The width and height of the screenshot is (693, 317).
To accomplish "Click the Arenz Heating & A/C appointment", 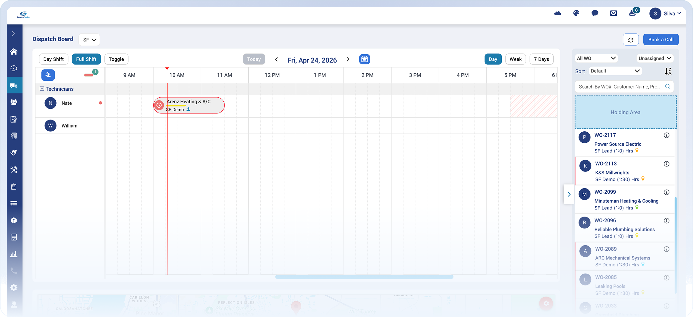I will tap(189, 105).
